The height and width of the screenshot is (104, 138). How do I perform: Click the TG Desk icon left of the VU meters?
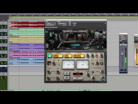pos(49,63)
